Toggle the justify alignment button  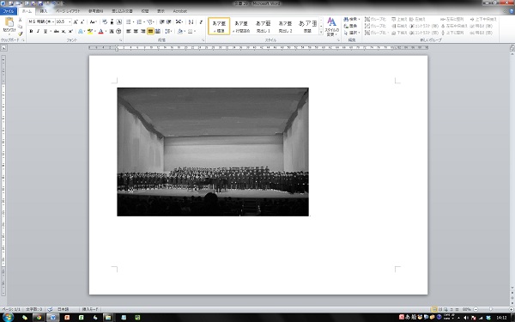point(150,31)
